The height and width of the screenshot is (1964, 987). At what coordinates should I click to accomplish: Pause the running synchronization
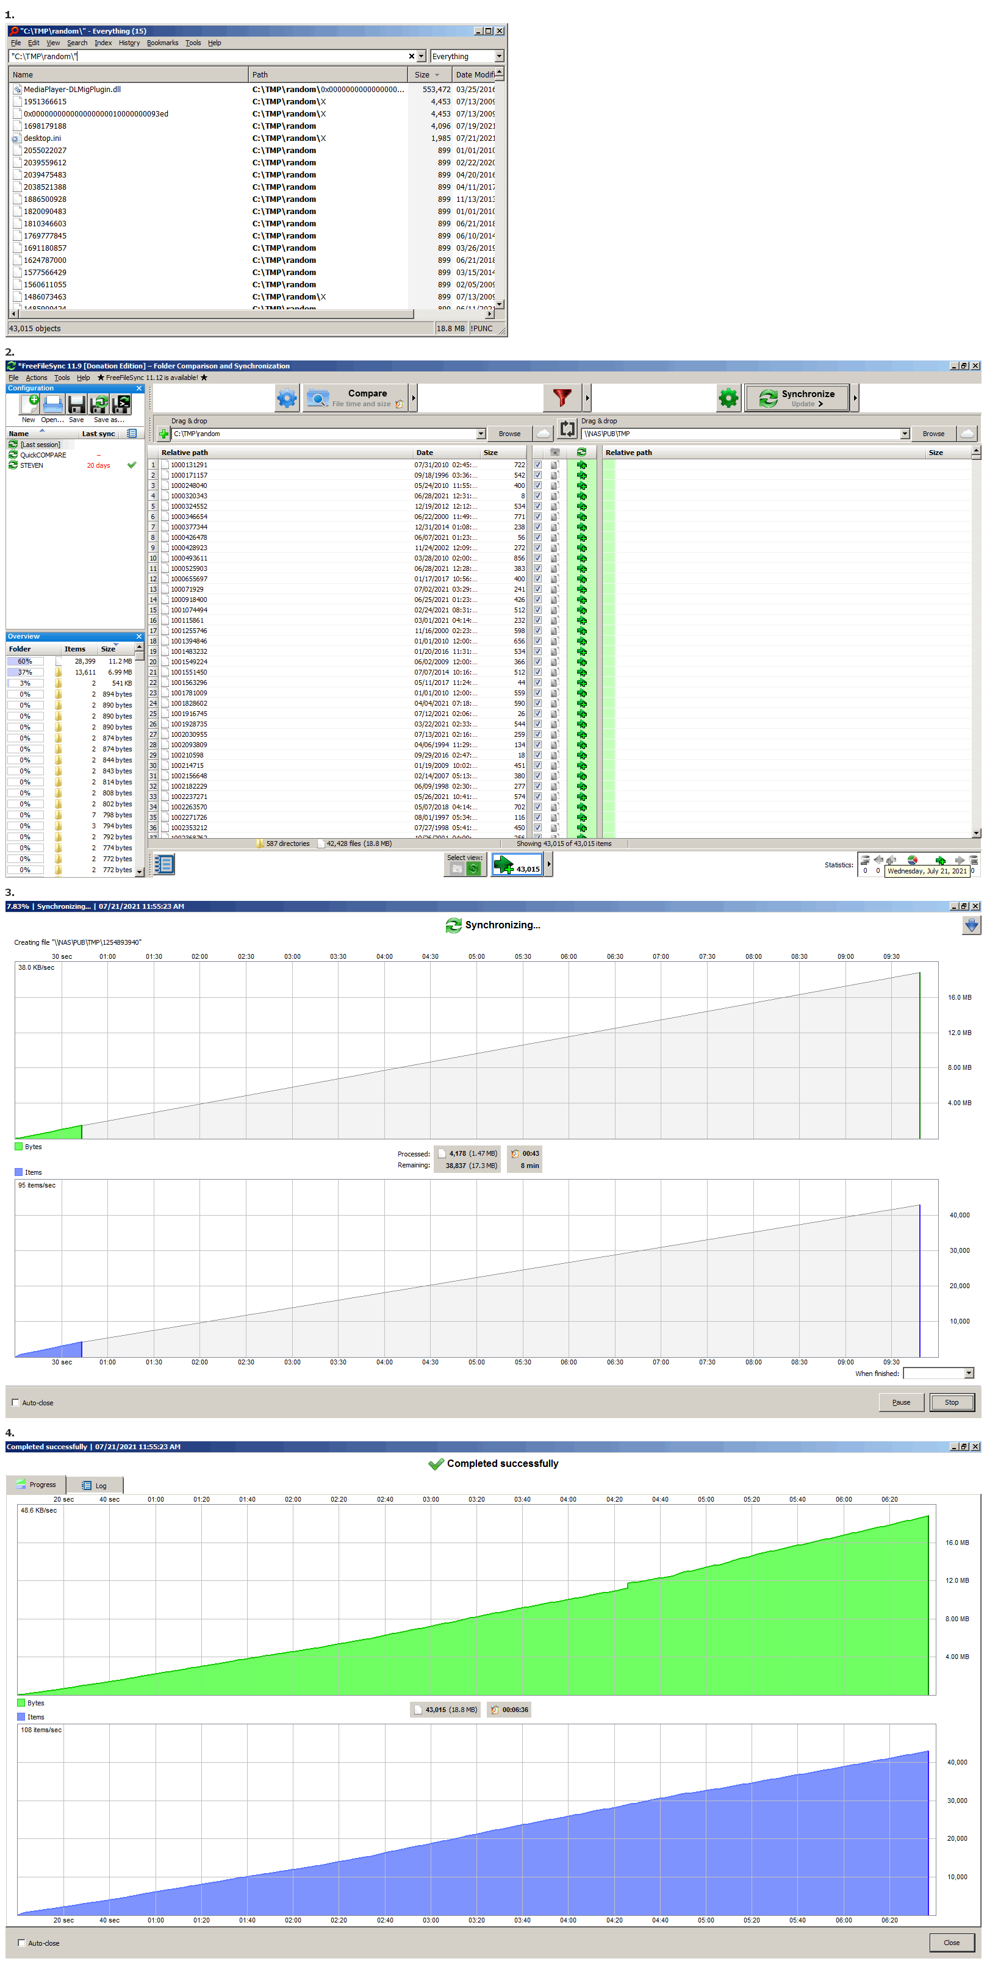tap(901, 1403)
